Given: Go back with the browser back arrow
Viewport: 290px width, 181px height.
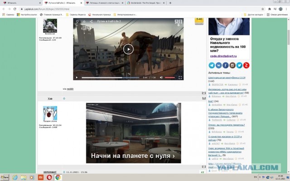Looking at the screenshot, I should [4, 9].
